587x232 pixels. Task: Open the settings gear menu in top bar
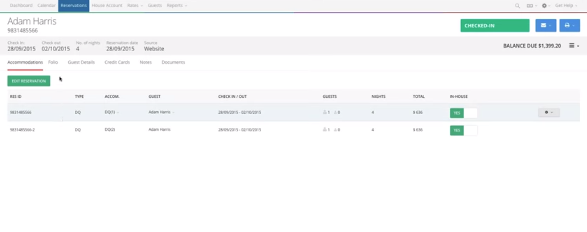[x=545, y=5]
